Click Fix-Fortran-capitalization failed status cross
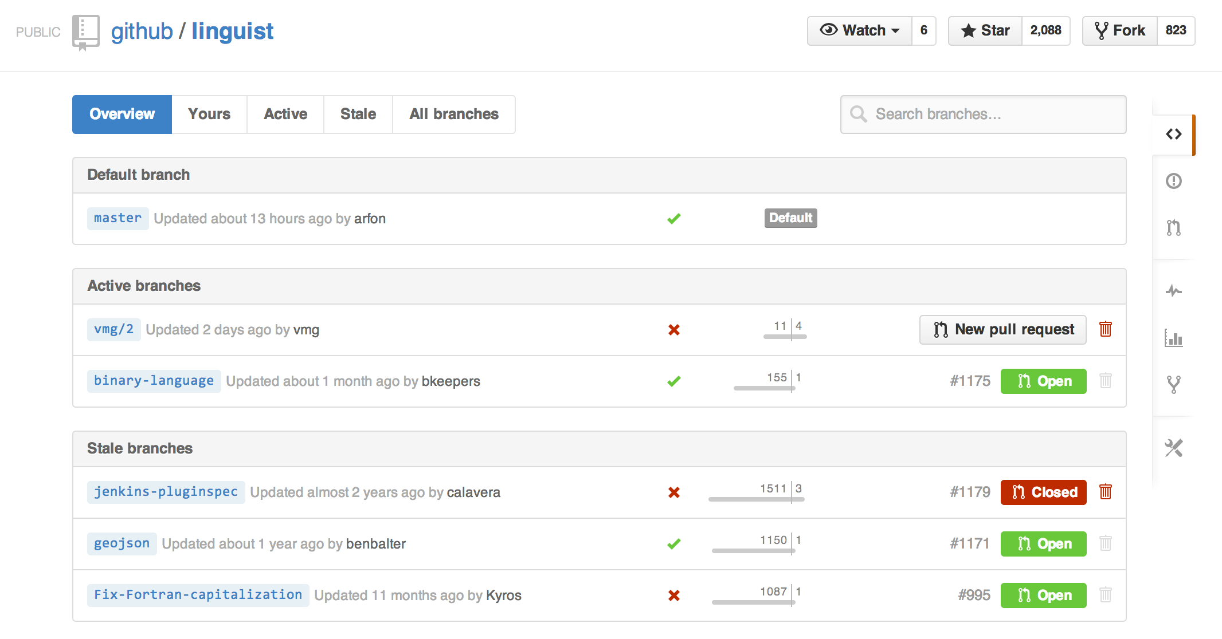The height and width of the screenshot is (639, 1222). pos(674,595)
